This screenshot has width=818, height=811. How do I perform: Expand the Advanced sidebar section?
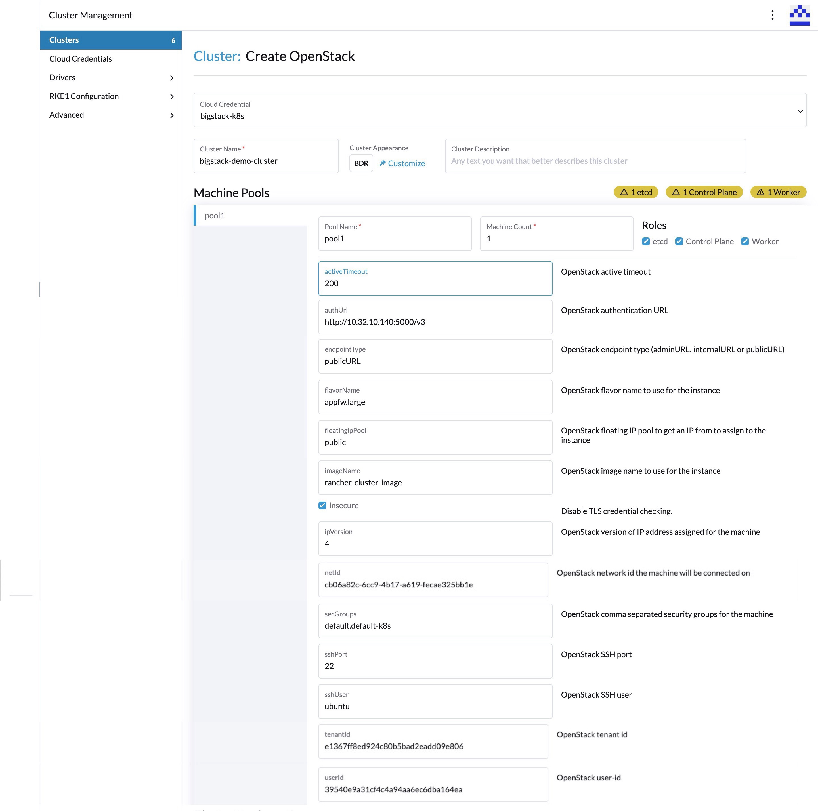pyautogui.click(x=111, y=115)
